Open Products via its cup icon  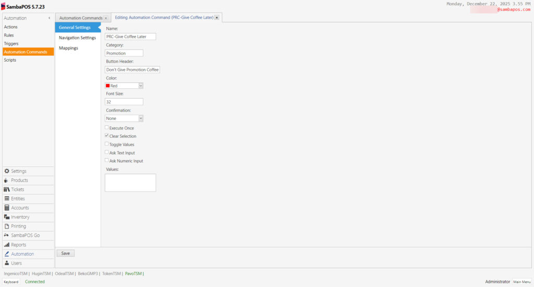point(7,181)
